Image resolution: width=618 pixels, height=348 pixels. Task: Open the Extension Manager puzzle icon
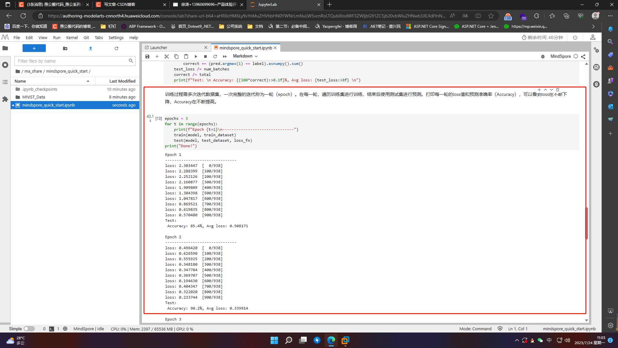point(5,99)
